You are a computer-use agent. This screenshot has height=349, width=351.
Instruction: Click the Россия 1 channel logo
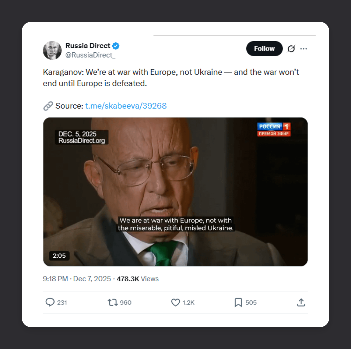(274, 129)
